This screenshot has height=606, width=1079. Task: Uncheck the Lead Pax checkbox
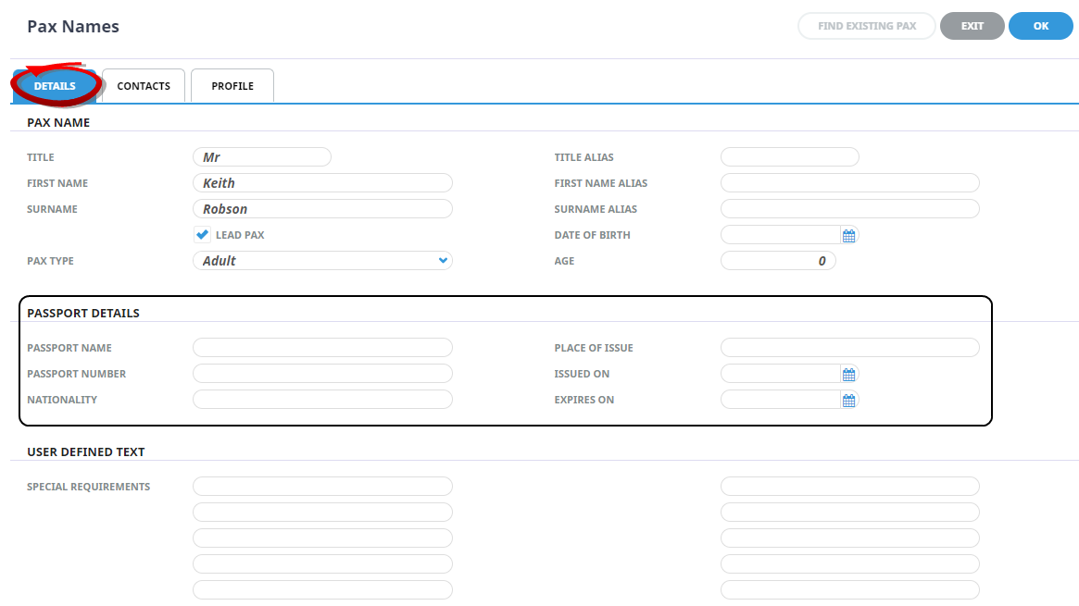pyautogui.click(x=202, y=235)
